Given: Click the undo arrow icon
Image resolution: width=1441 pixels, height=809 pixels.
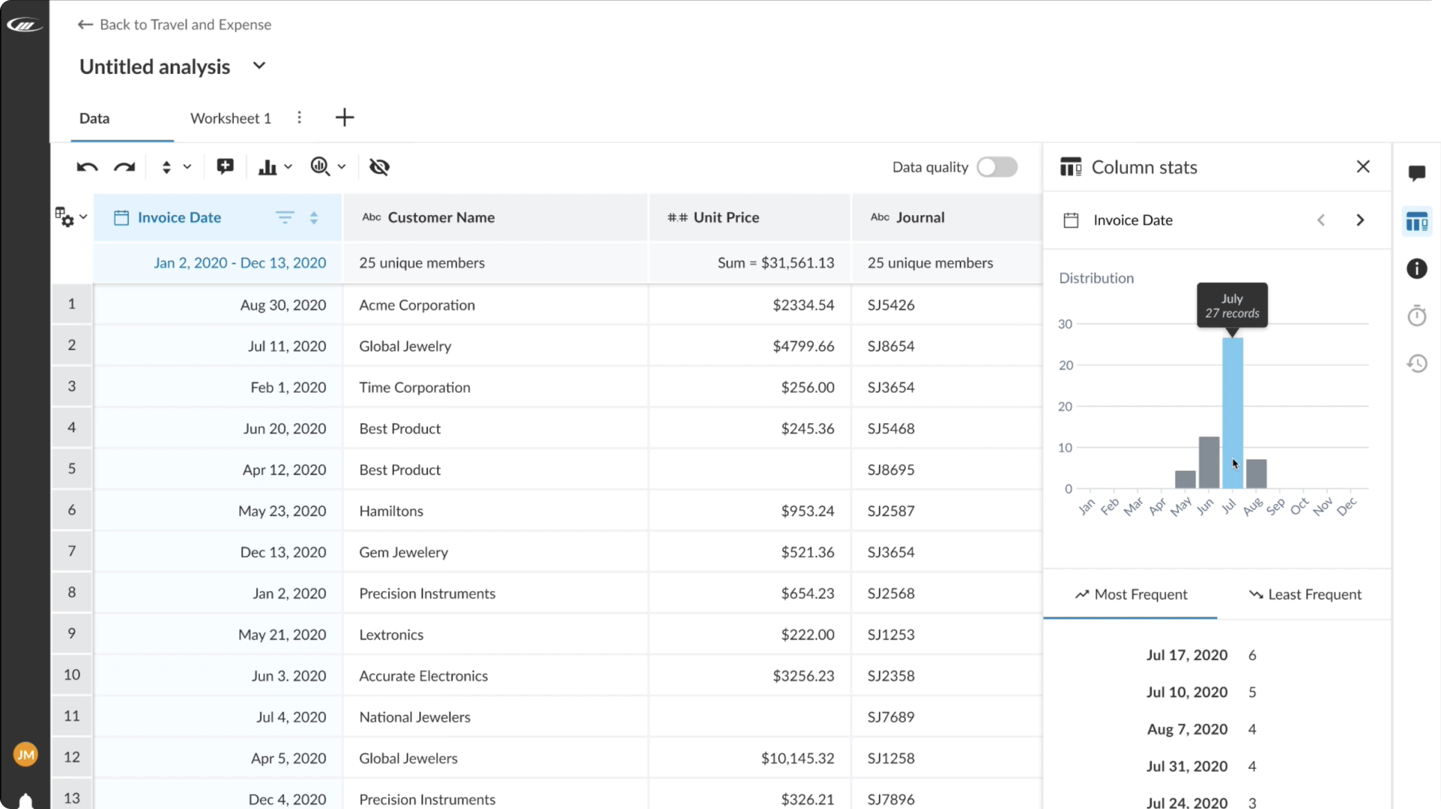Looking at the screenshot, I should [87, 167].
